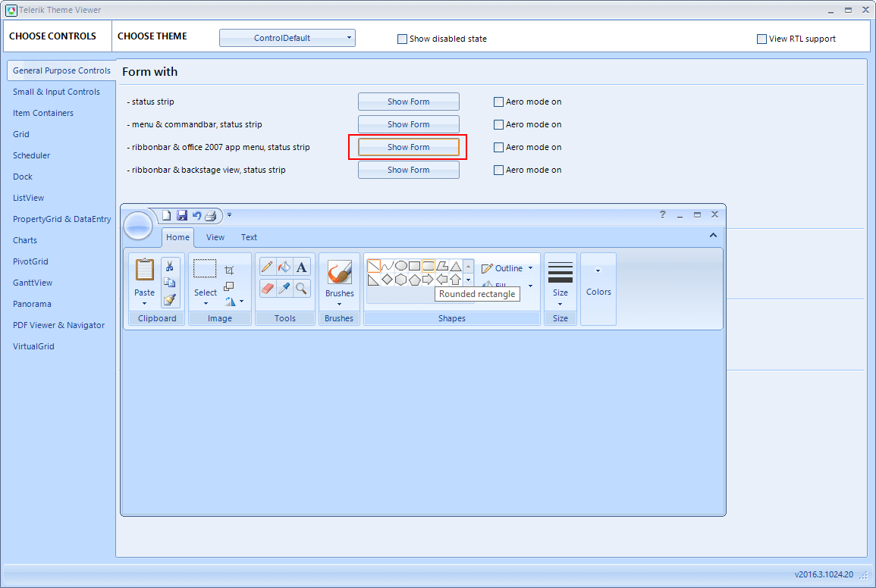Enable Show disabled state checkbox
Viewport: 876px width, 588px height.
click(x=402, y=39)
